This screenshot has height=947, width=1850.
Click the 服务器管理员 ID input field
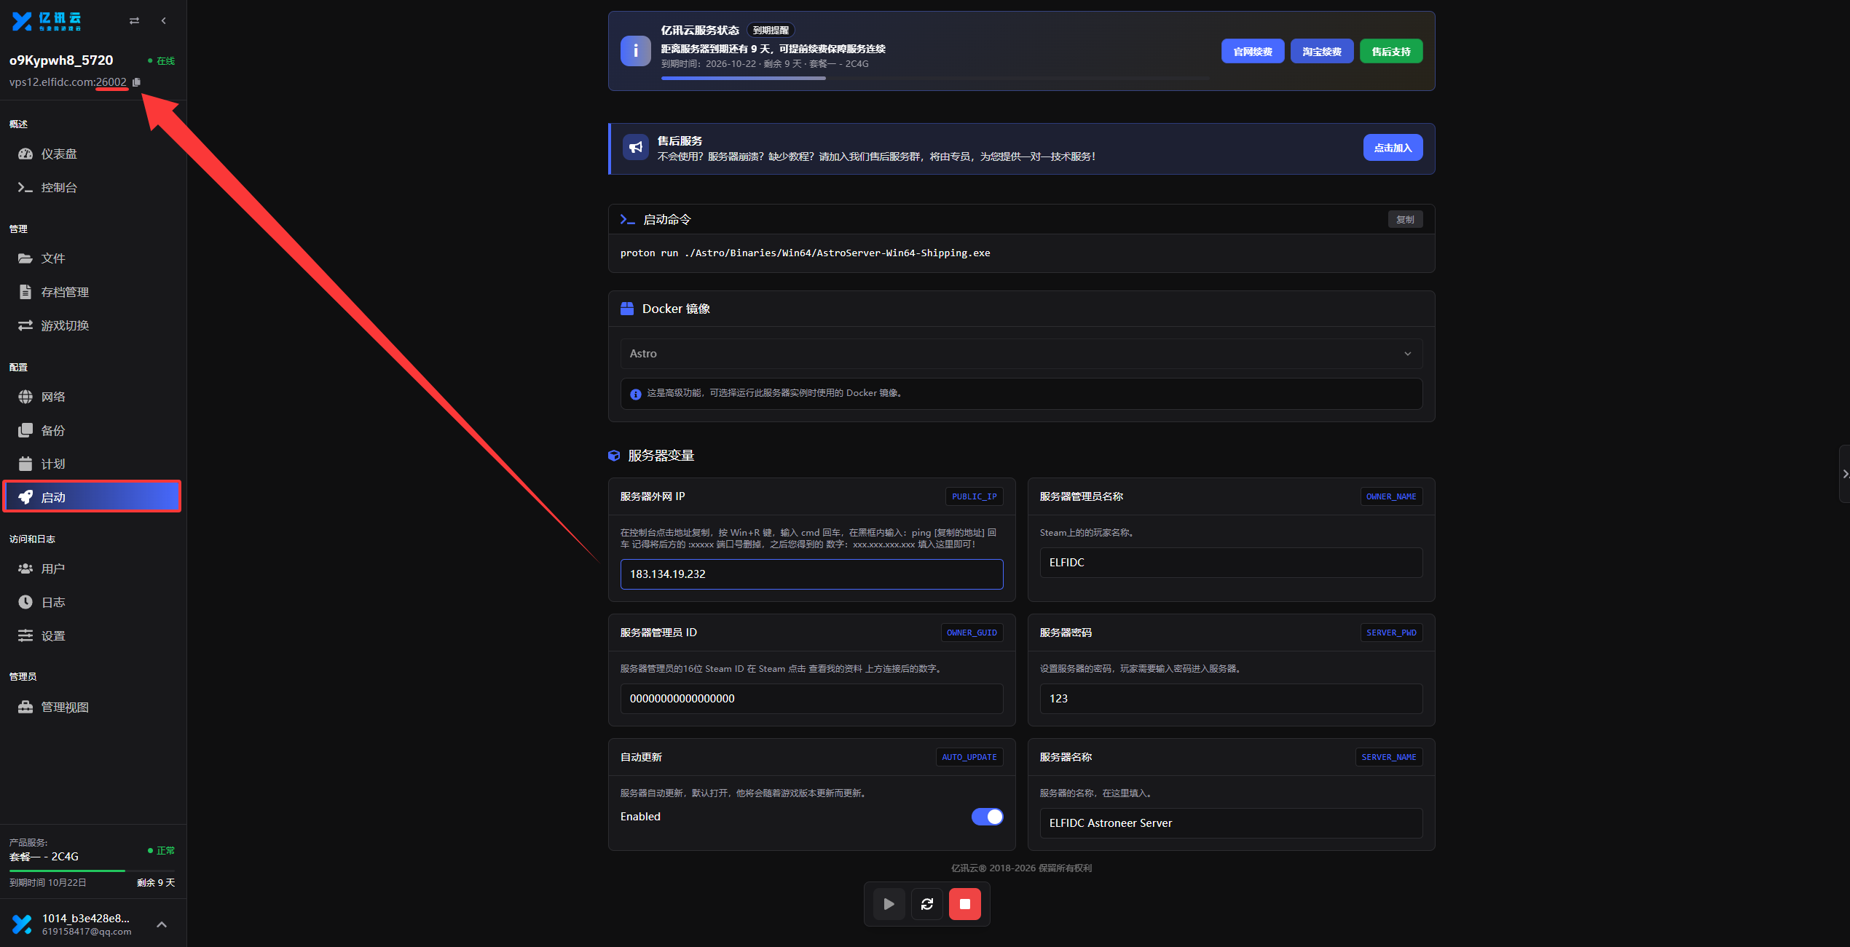point(811,699)
